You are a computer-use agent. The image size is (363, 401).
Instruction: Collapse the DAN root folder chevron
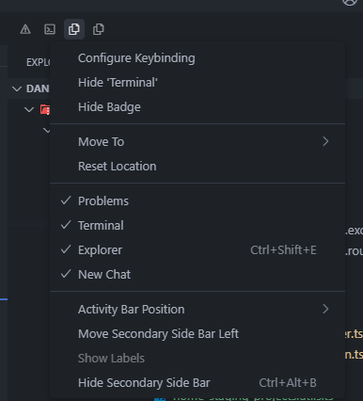coord(17,88)
